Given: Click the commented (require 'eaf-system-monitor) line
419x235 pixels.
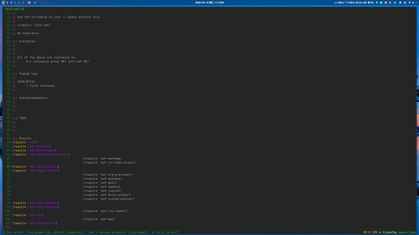Looking at the screenshot, I should [x=108, y=199].
